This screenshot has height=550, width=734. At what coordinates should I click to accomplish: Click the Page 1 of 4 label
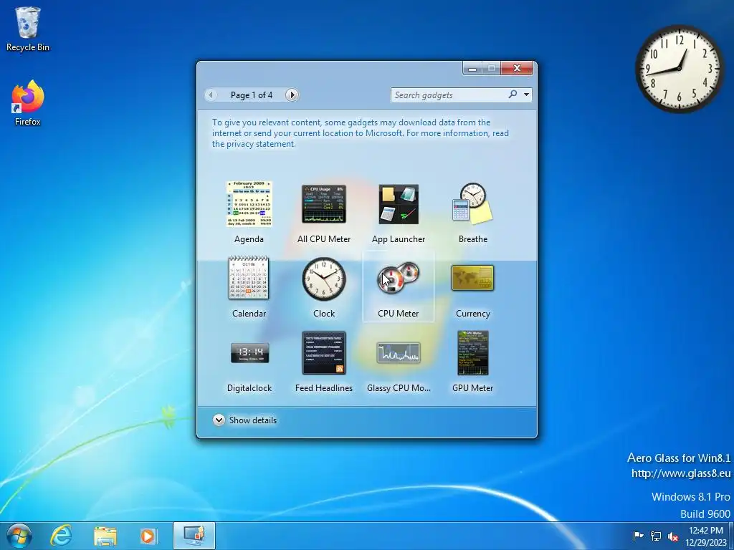pyautogui.click(x=252, y=95)
